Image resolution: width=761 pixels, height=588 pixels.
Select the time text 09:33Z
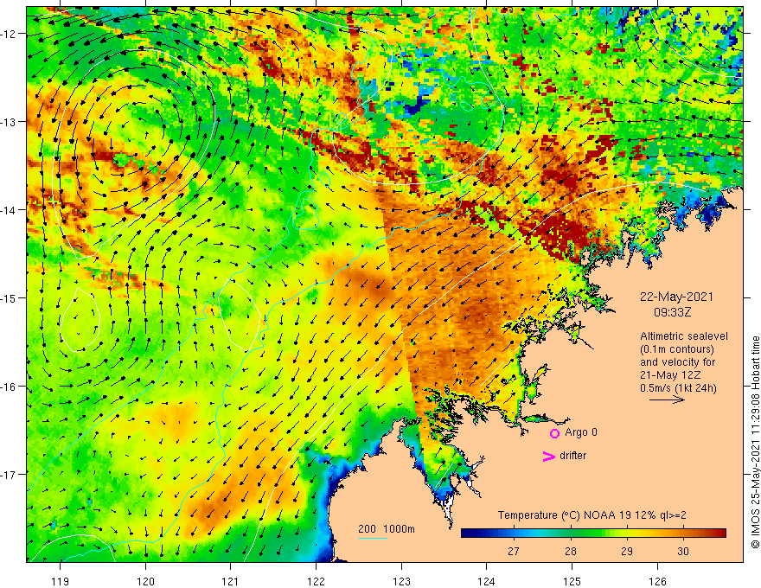(672, 312)
